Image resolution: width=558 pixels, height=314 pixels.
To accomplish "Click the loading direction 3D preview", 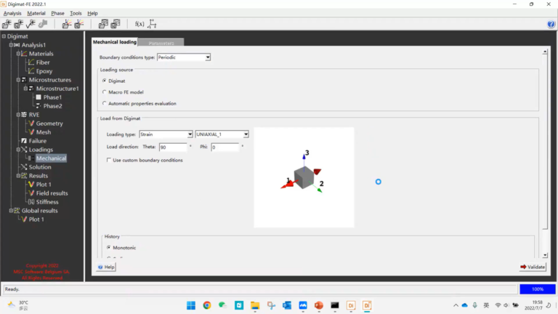I will (x=304, y=177).
